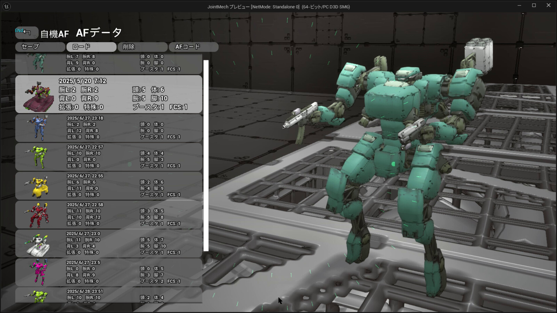Screen dimensions: 557x313
Task: Select the yellow mech thumbnail
Action: (x=39, y=185)
